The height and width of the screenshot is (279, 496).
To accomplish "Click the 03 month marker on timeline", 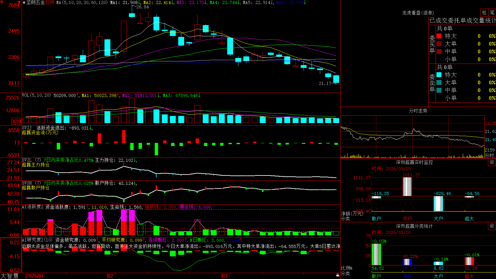I will pyautogui.click(x=225, y=276).
